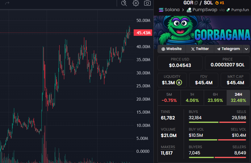Click the MAKERS 11,617 value
Screen dimensions: 251x163
(x=167, y=153)
